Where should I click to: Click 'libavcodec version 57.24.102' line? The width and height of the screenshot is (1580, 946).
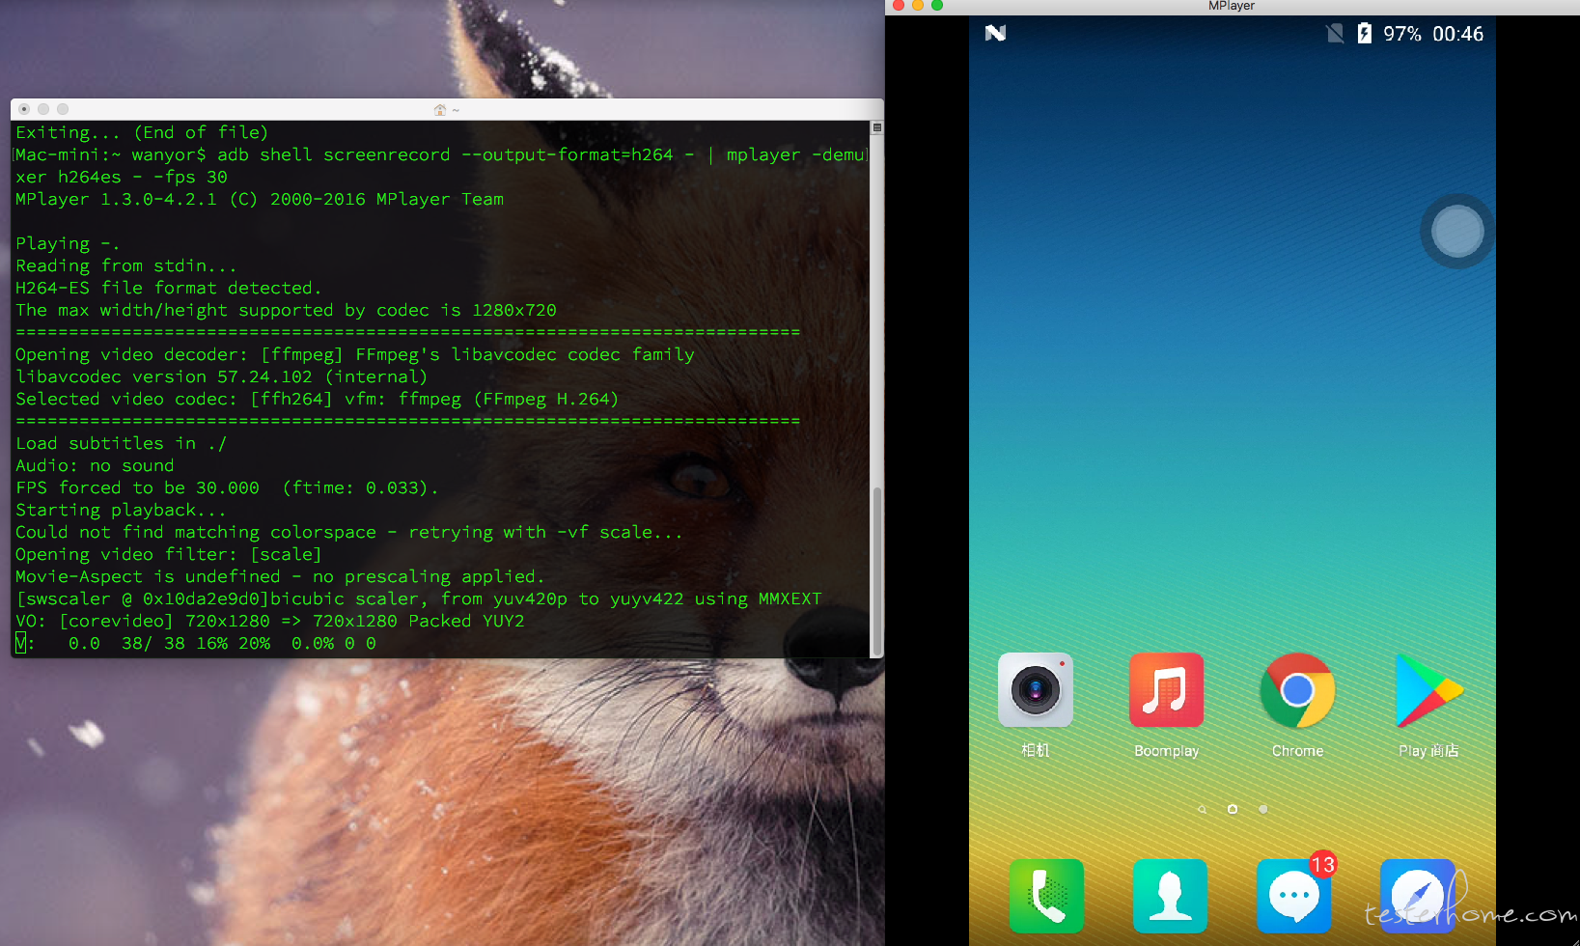[x=221, y=376]
